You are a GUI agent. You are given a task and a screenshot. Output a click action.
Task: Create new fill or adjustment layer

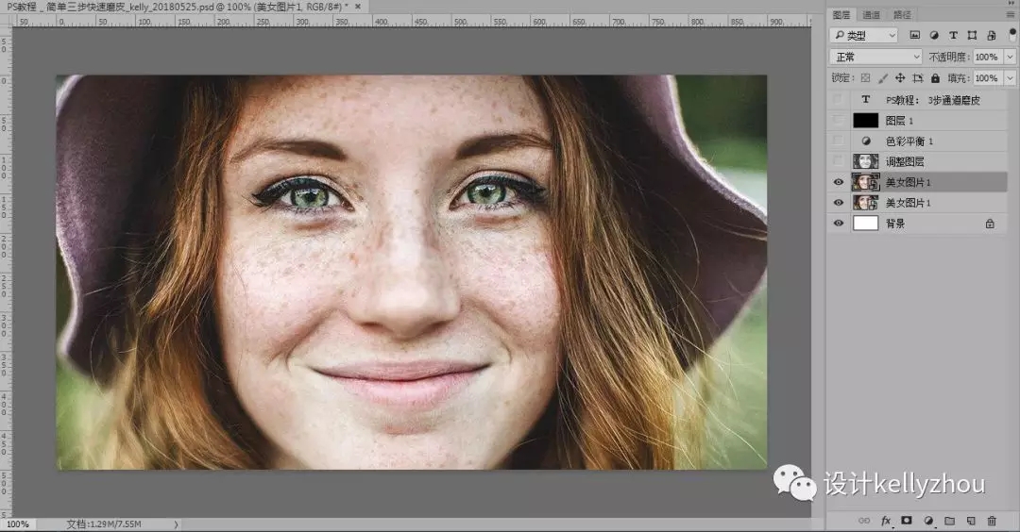928,521
